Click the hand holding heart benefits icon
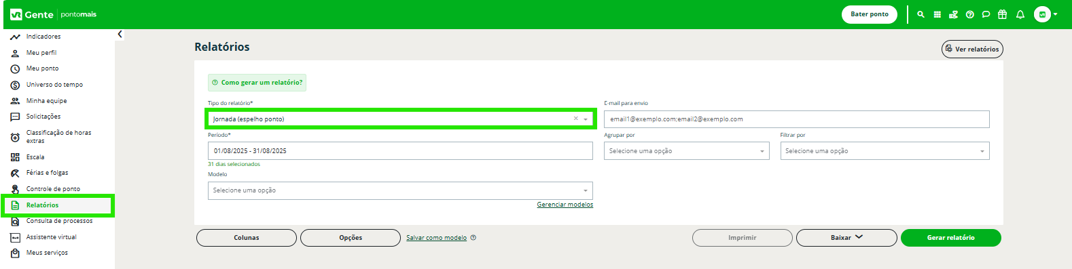This screenshot has height=269, width=1072. click(953, 14)
